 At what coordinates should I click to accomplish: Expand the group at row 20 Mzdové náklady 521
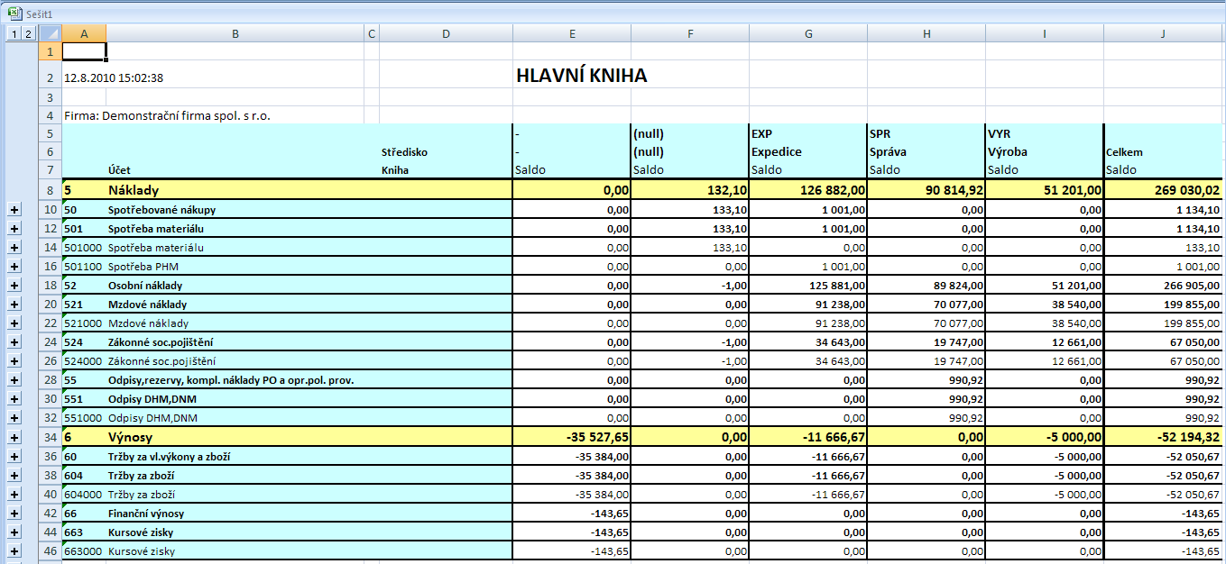pyautogui.click(x=14, y=305)
